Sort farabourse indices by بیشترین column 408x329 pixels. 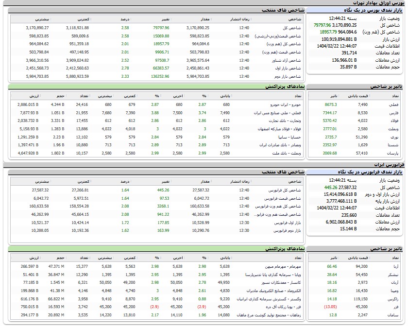[42, 181]
